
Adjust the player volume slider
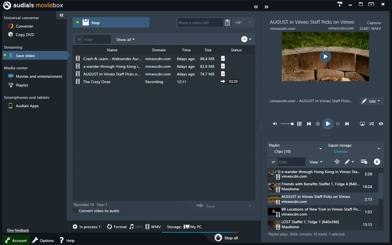click(x=287, y=124)
